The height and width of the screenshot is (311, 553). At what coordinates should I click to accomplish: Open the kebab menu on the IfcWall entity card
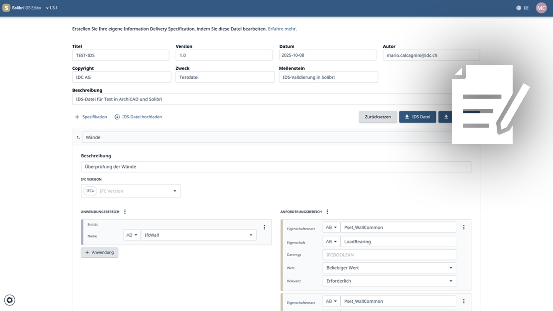point(264,227)
